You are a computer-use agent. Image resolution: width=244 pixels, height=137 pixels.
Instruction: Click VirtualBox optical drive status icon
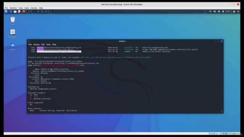[x=212, y=134]
